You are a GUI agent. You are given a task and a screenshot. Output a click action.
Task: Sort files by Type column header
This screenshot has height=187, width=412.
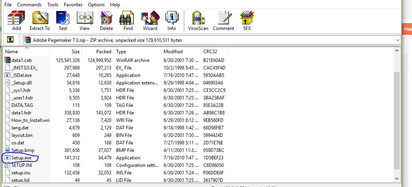click(137, 52)
